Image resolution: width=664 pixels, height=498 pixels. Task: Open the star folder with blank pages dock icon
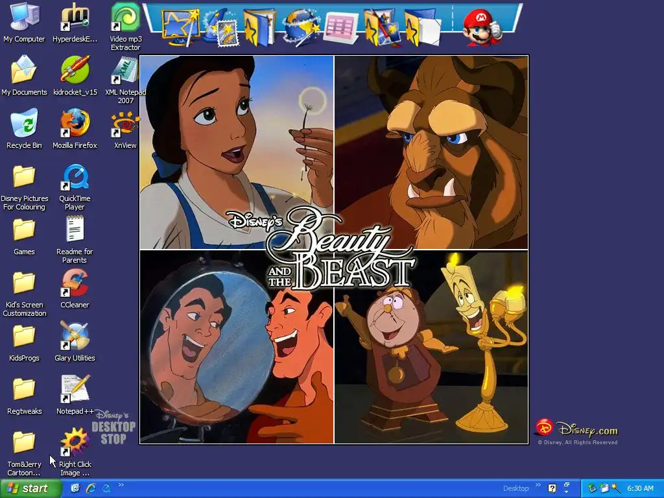pyautogui.click(x=422, y=27)
